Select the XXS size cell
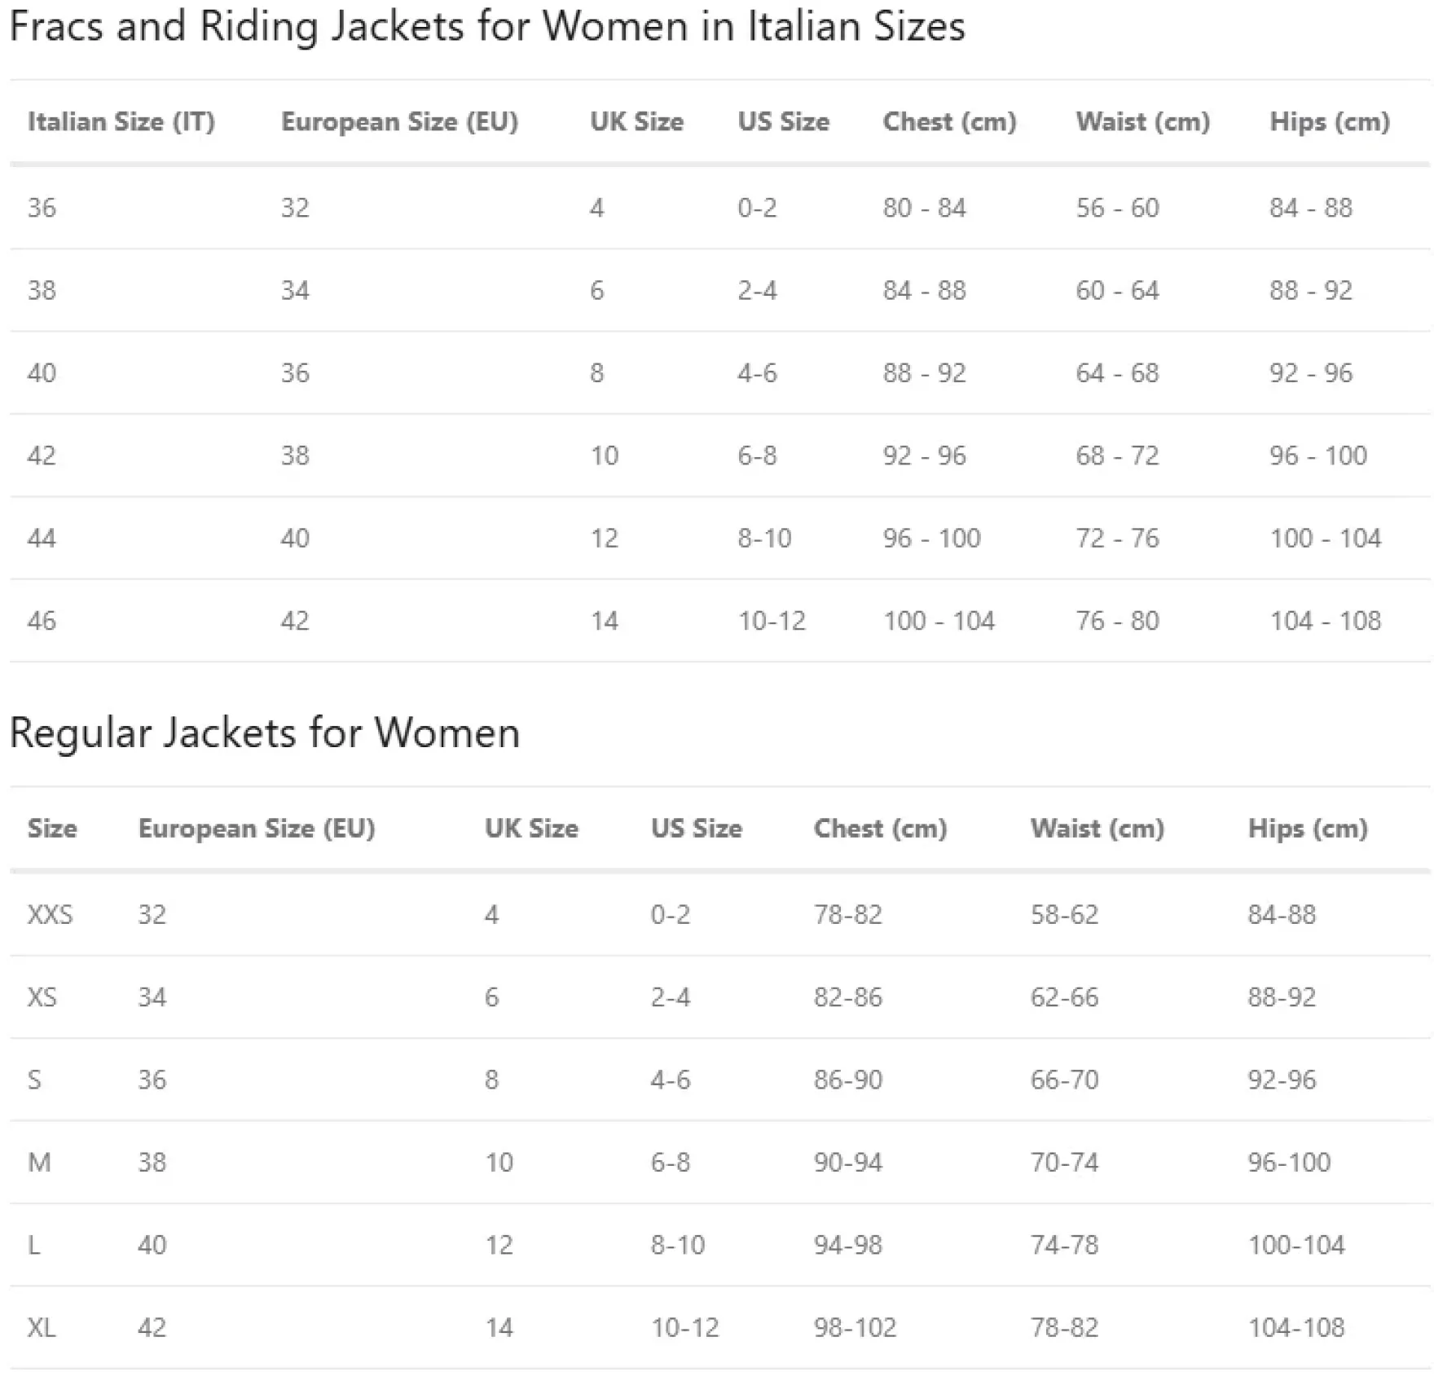This screenshot has height=1381, width=1434. [x=50, y=915]
